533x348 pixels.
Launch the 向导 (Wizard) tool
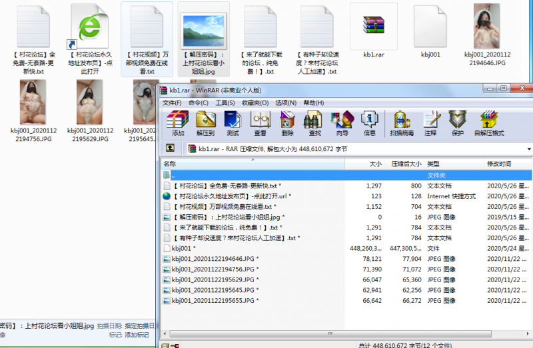pos(342,124)
